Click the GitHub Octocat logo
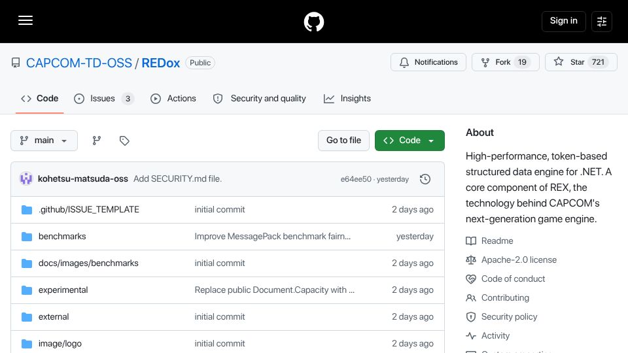The width and height of the screenshot is (628, 353). point(313,22)
